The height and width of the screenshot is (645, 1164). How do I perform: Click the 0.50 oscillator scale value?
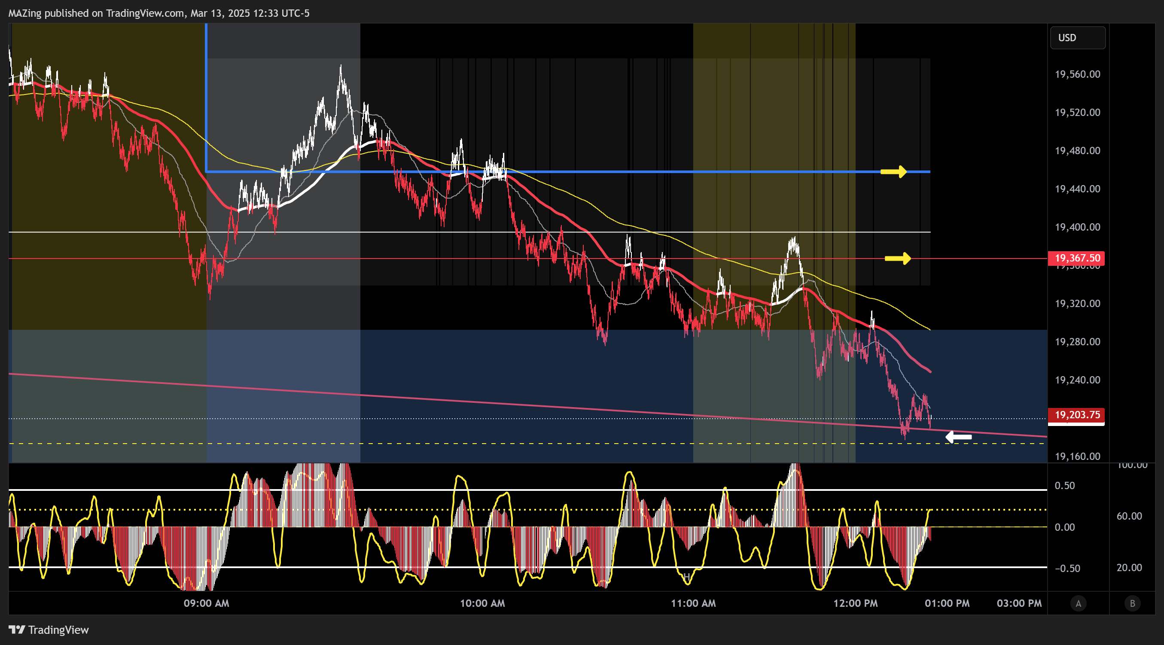click(1065, 486)
